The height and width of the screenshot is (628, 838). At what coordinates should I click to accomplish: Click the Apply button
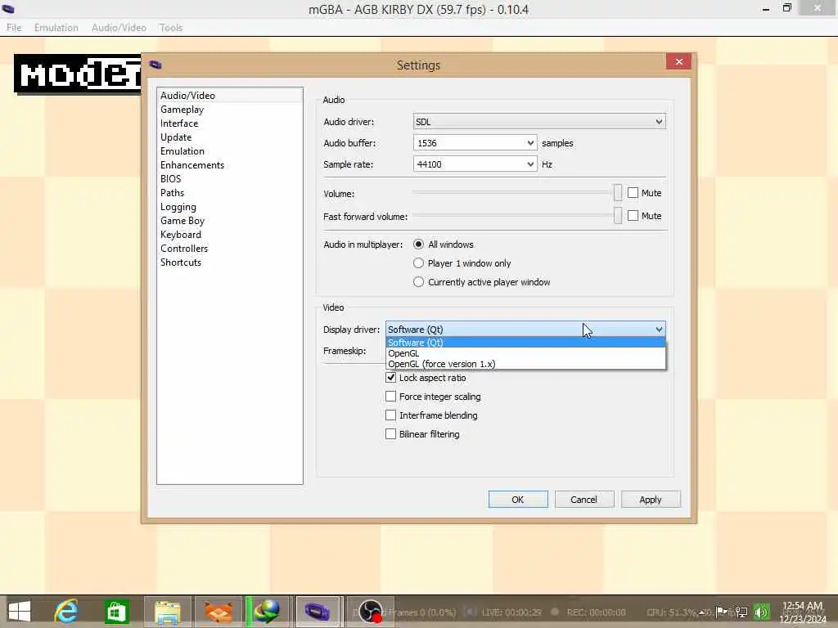[x=651, y=500]
